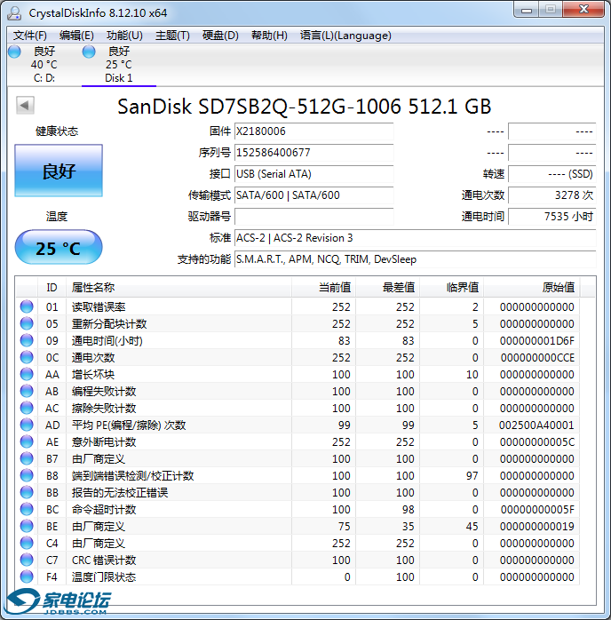The width and height of the screenshot is (611, 620).
Task: Select the 读取错误率 attribute name
Action: click(99, 306)
